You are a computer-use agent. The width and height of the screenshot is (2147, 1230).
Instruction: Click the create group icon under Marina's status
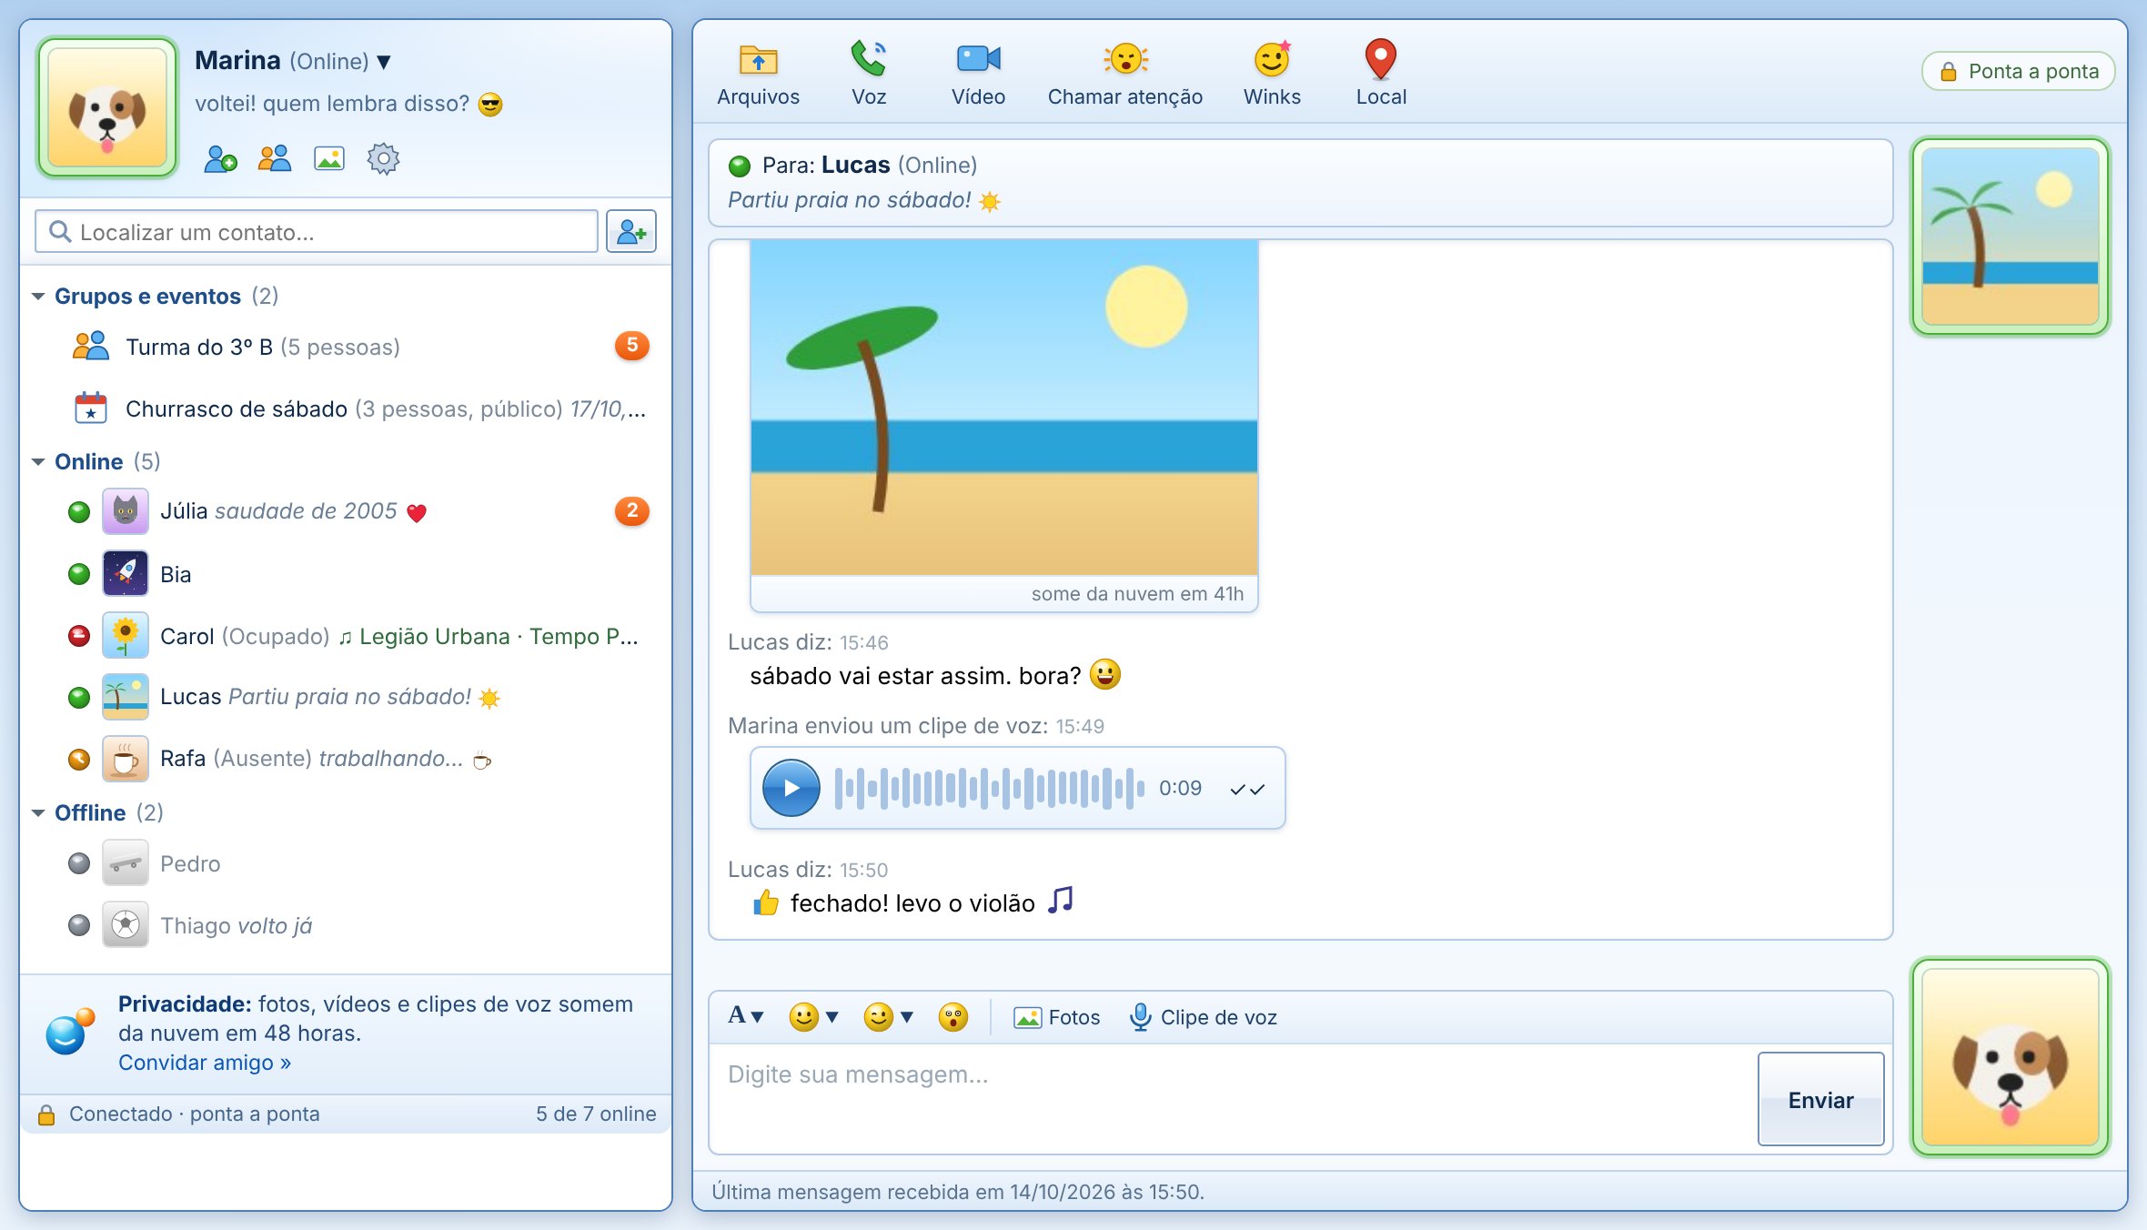pyautogui.click(x=275, y=159)
